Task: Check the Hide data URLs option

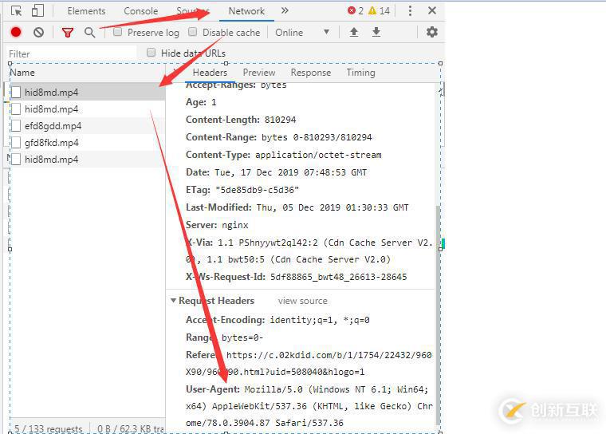Action: [151, 52]
